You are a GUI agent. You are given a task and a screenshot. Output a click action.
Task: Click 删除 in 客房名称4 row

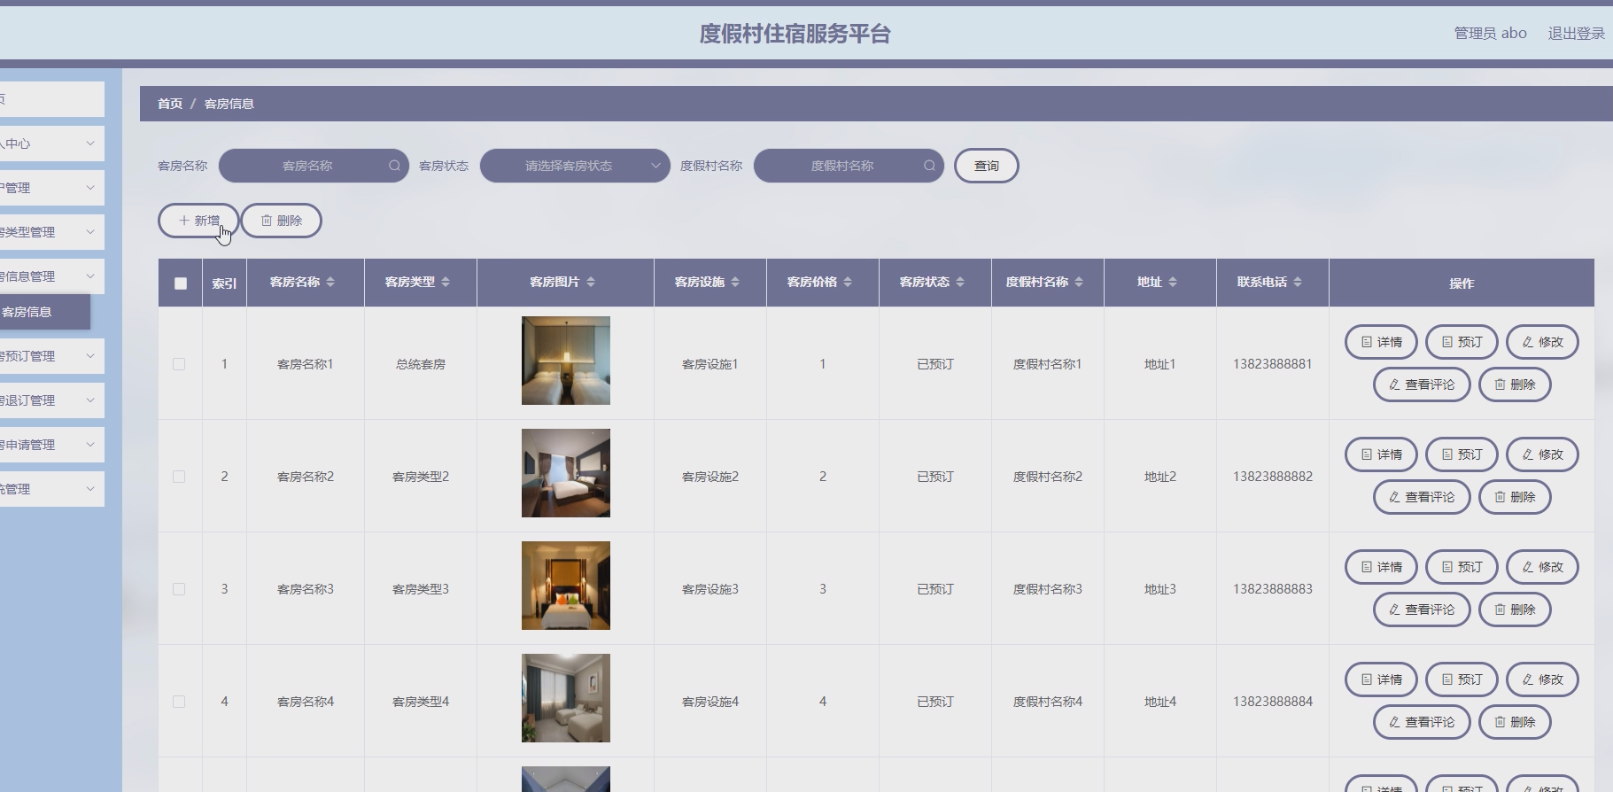tap(1515, 722)
